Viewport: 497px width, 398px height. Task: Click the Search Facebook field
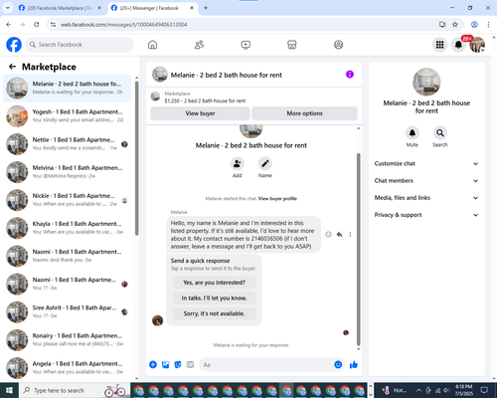(80, 45)
